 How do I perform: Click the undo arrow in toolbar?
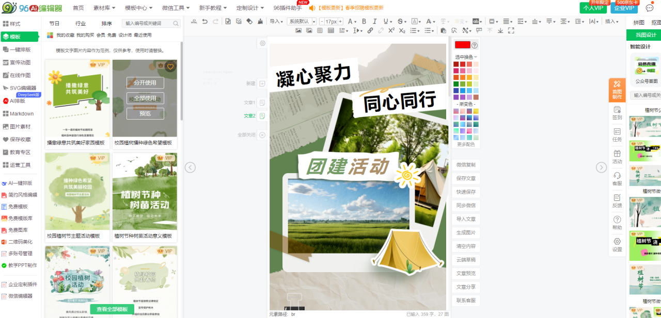[x=205, y=21]
